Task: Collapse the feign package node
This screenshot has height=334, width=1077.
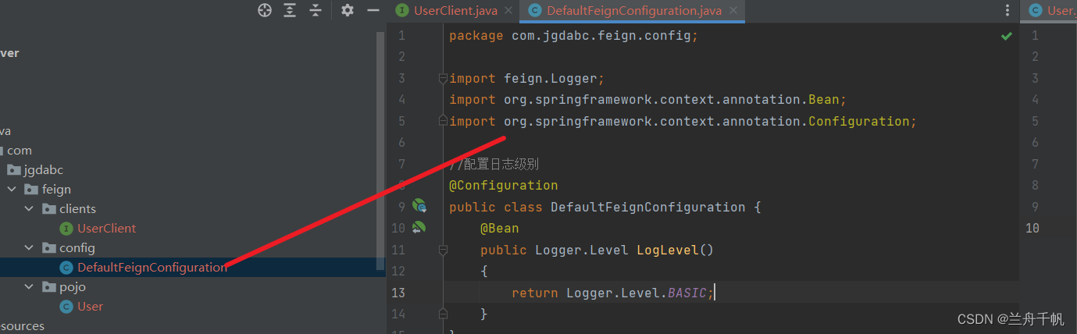Action: [12, 189]
